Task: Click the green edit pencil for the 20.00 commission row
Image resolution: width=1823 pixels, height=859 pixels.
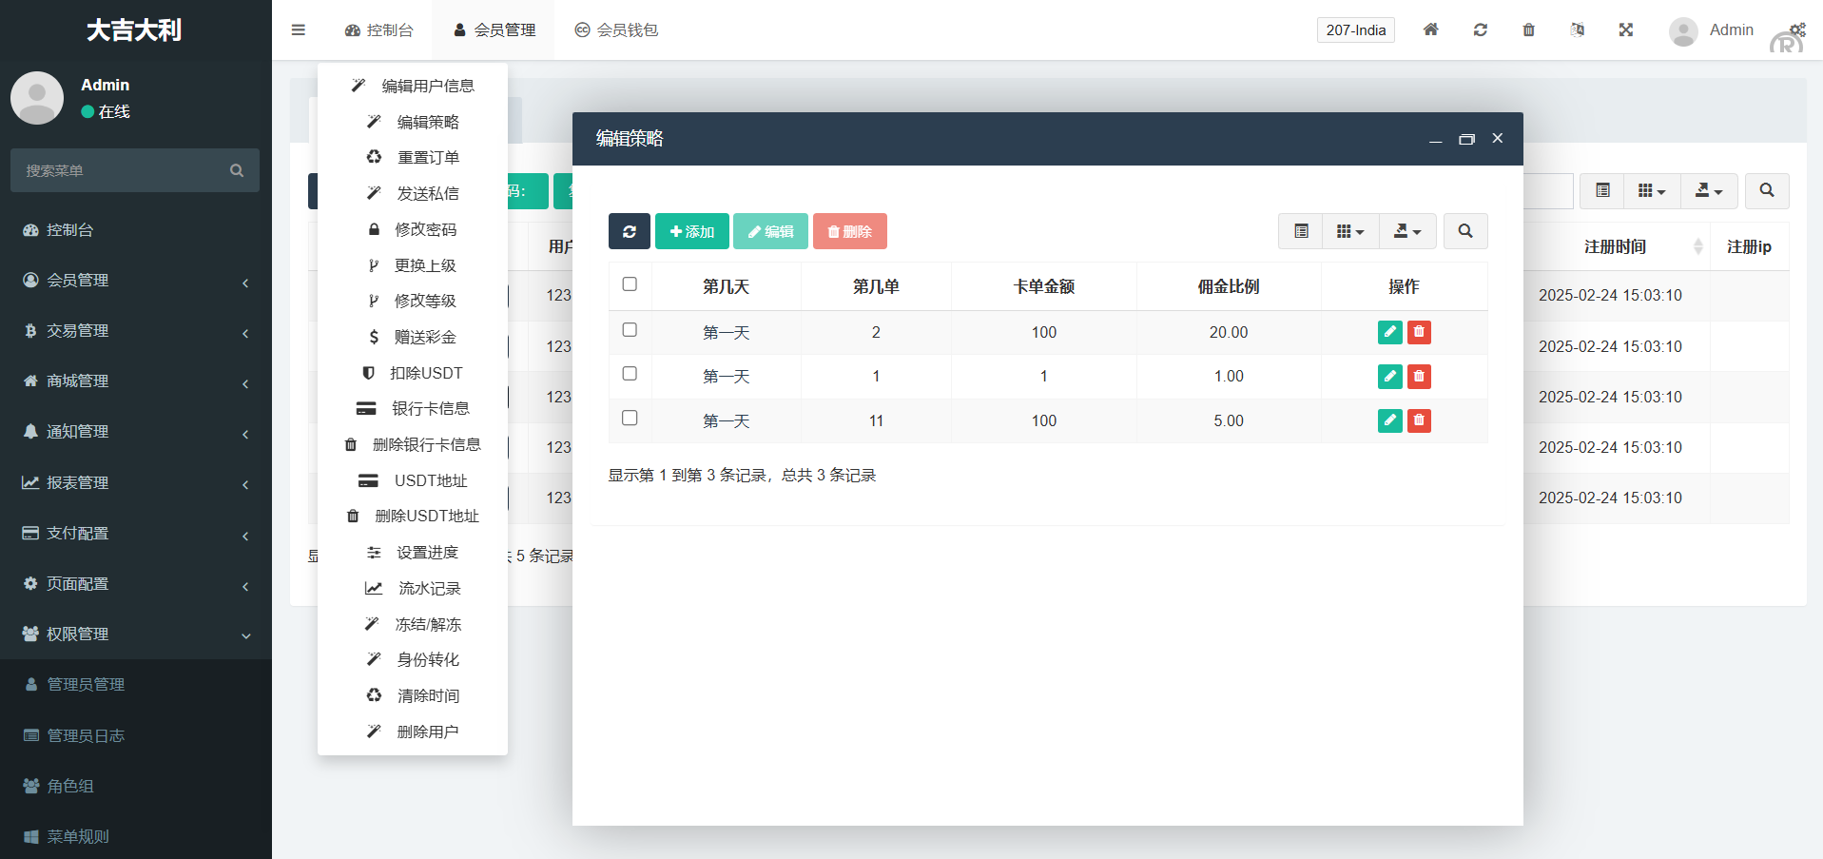Action: click(1389, 332)
